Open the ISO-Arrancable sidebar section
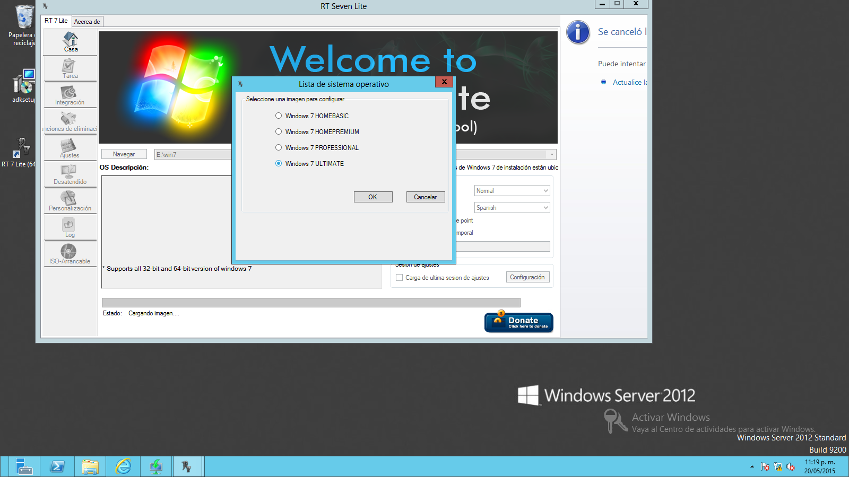The image size is (849, 477). (x=70, y=254)
